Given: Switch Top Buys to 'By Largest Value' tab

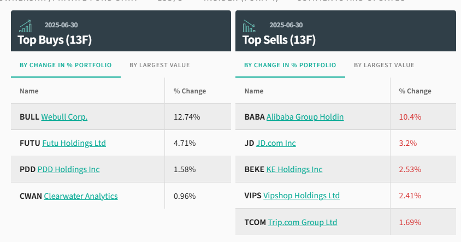Looking at the screenshot, I should coord(159,65).
